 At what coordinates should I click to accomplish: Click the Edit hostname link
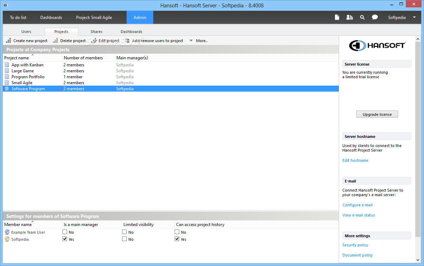tap(355, 160)
